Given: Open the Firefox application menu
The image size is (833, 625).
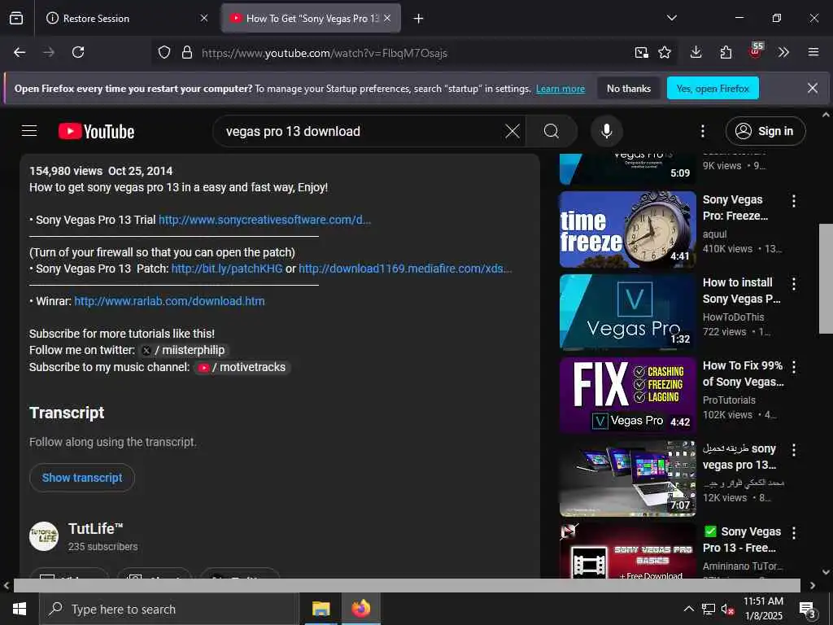Looking at the screenshot, I should pyautogui.click(x=813, y=52).
